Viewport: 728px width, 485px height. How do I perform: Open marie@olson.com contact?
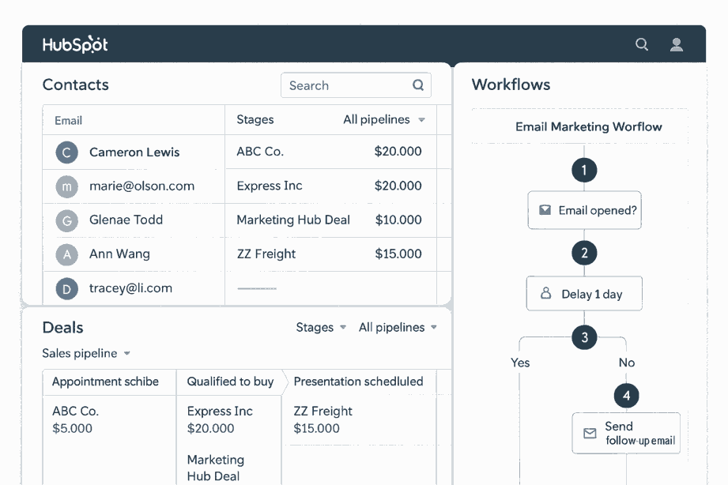[141, 186]
